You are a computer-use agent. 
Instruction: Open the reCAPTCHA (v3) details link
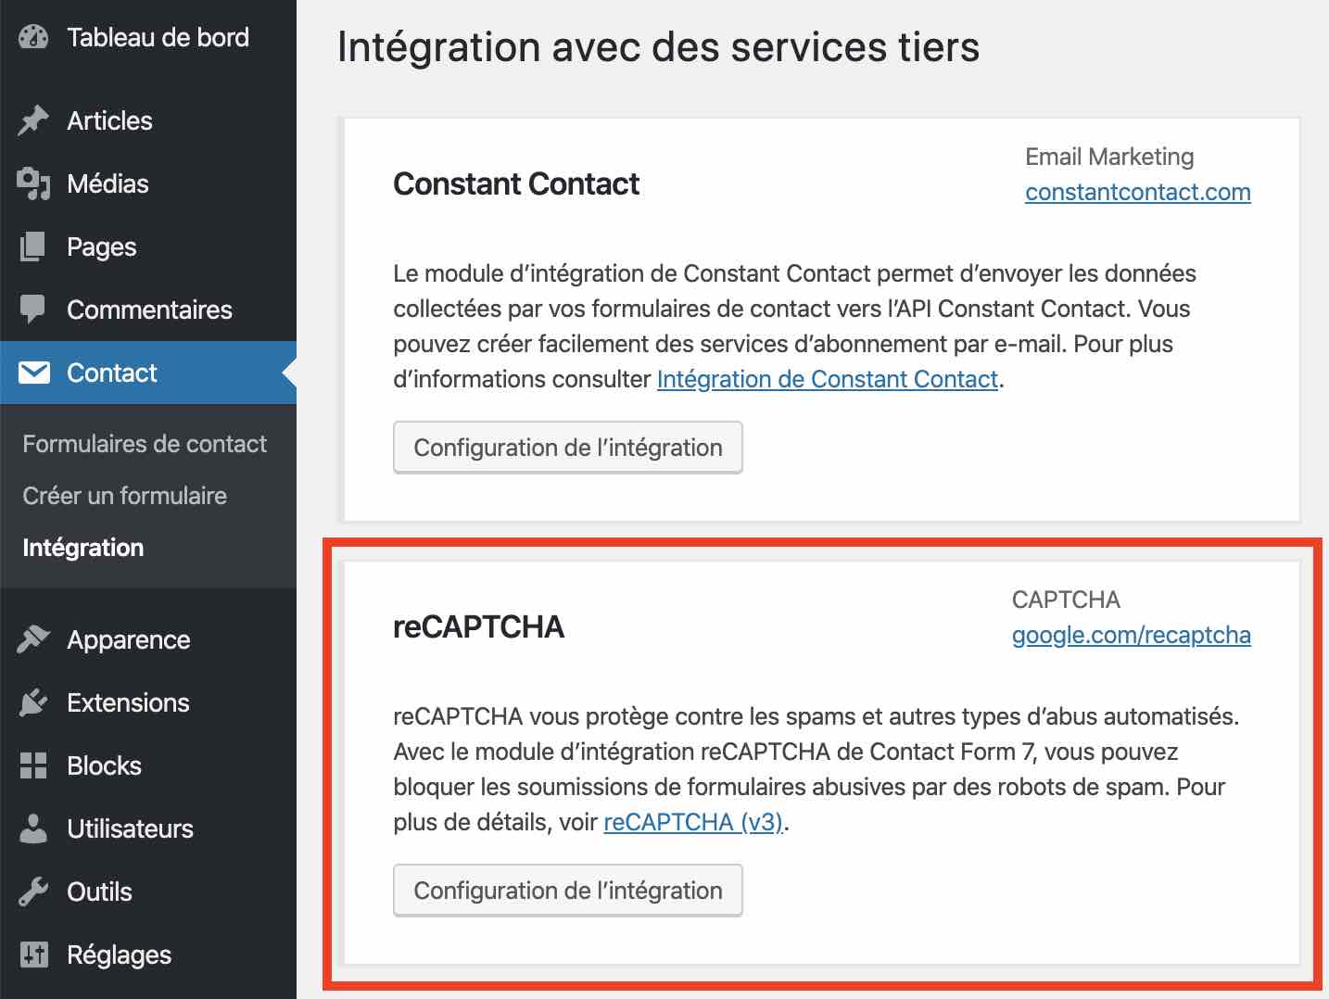point(693,822)
